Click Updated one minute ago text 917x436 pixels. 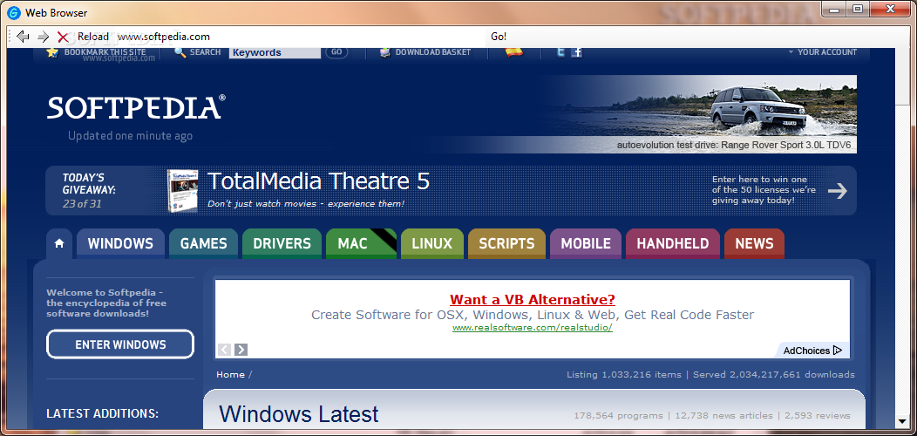(x=130, y=136)
